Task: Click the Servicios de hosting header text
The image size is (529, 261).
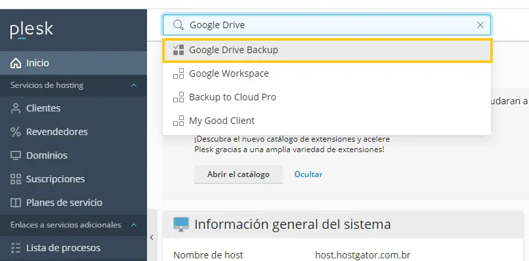Action: (47, 85)
